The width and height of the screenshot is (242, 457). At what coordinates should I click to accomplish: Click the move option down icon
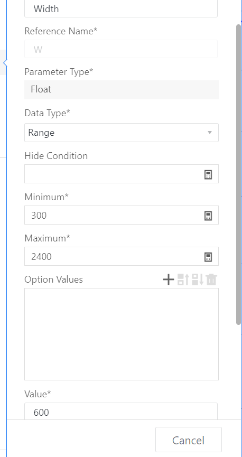click(198, 279)
